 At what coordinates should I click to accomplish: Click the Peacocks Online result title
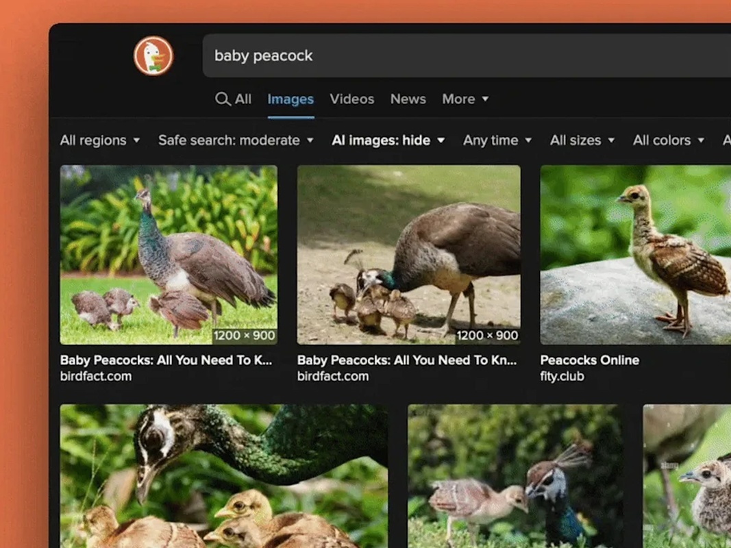click(589, 360)
